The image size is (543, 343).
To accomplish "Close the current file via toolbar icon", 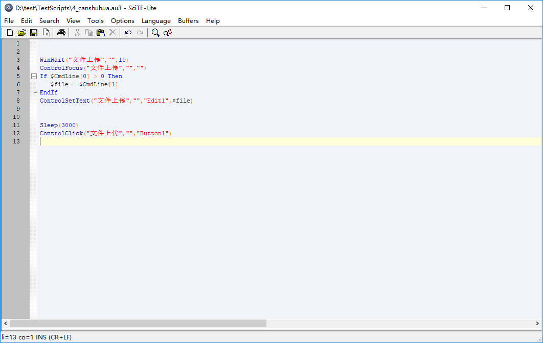I will click(46, 32).
